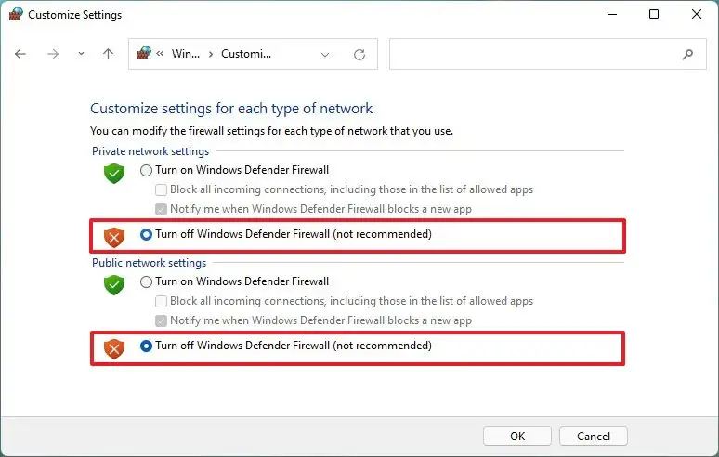Click the Cancel button
The height and width of the screenshot is (457, 719).
click(594, 436)
